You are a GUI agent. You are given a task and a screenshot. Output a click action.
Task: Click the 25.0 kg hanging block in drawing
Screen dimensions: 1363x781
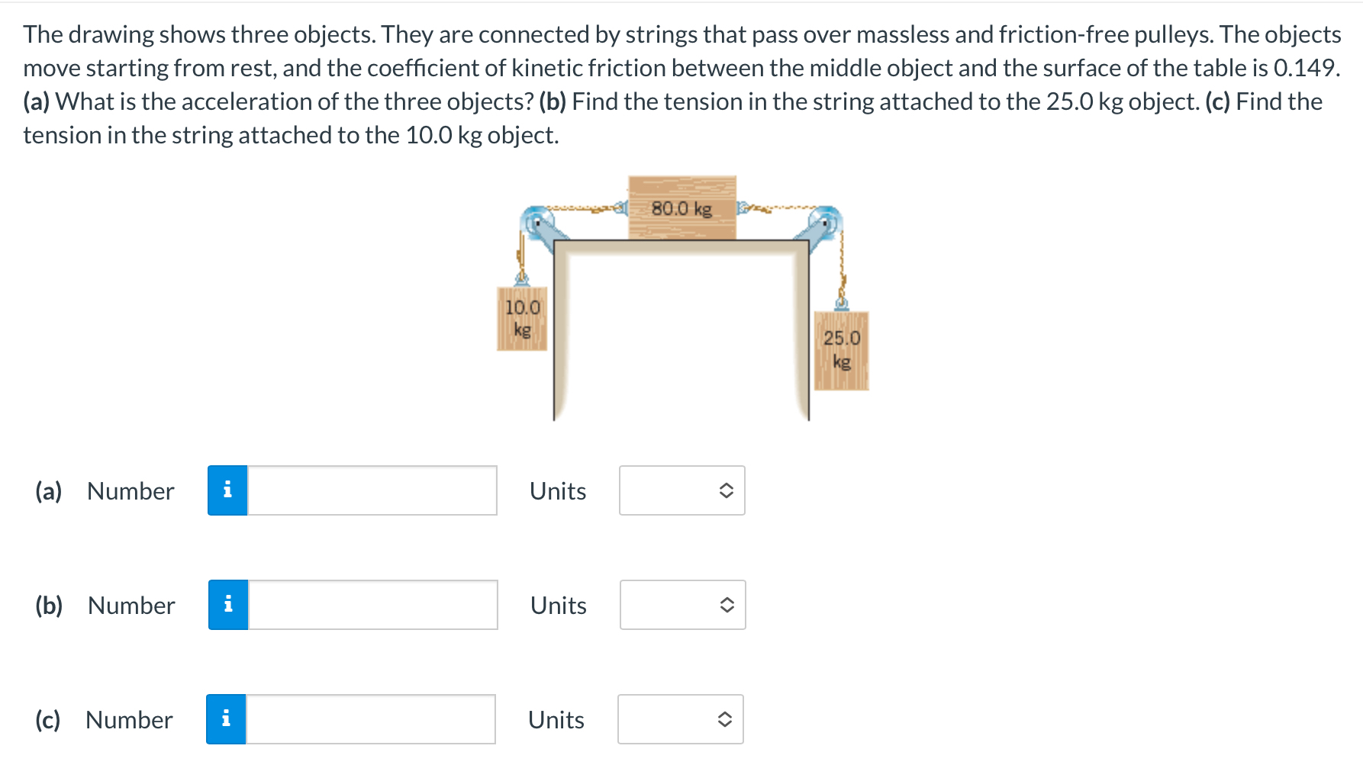843,349
